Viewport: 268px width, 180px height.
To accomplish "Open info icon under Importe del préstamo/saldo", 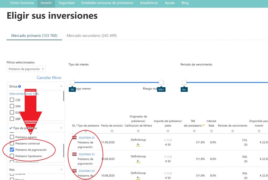I will [168, 131].
